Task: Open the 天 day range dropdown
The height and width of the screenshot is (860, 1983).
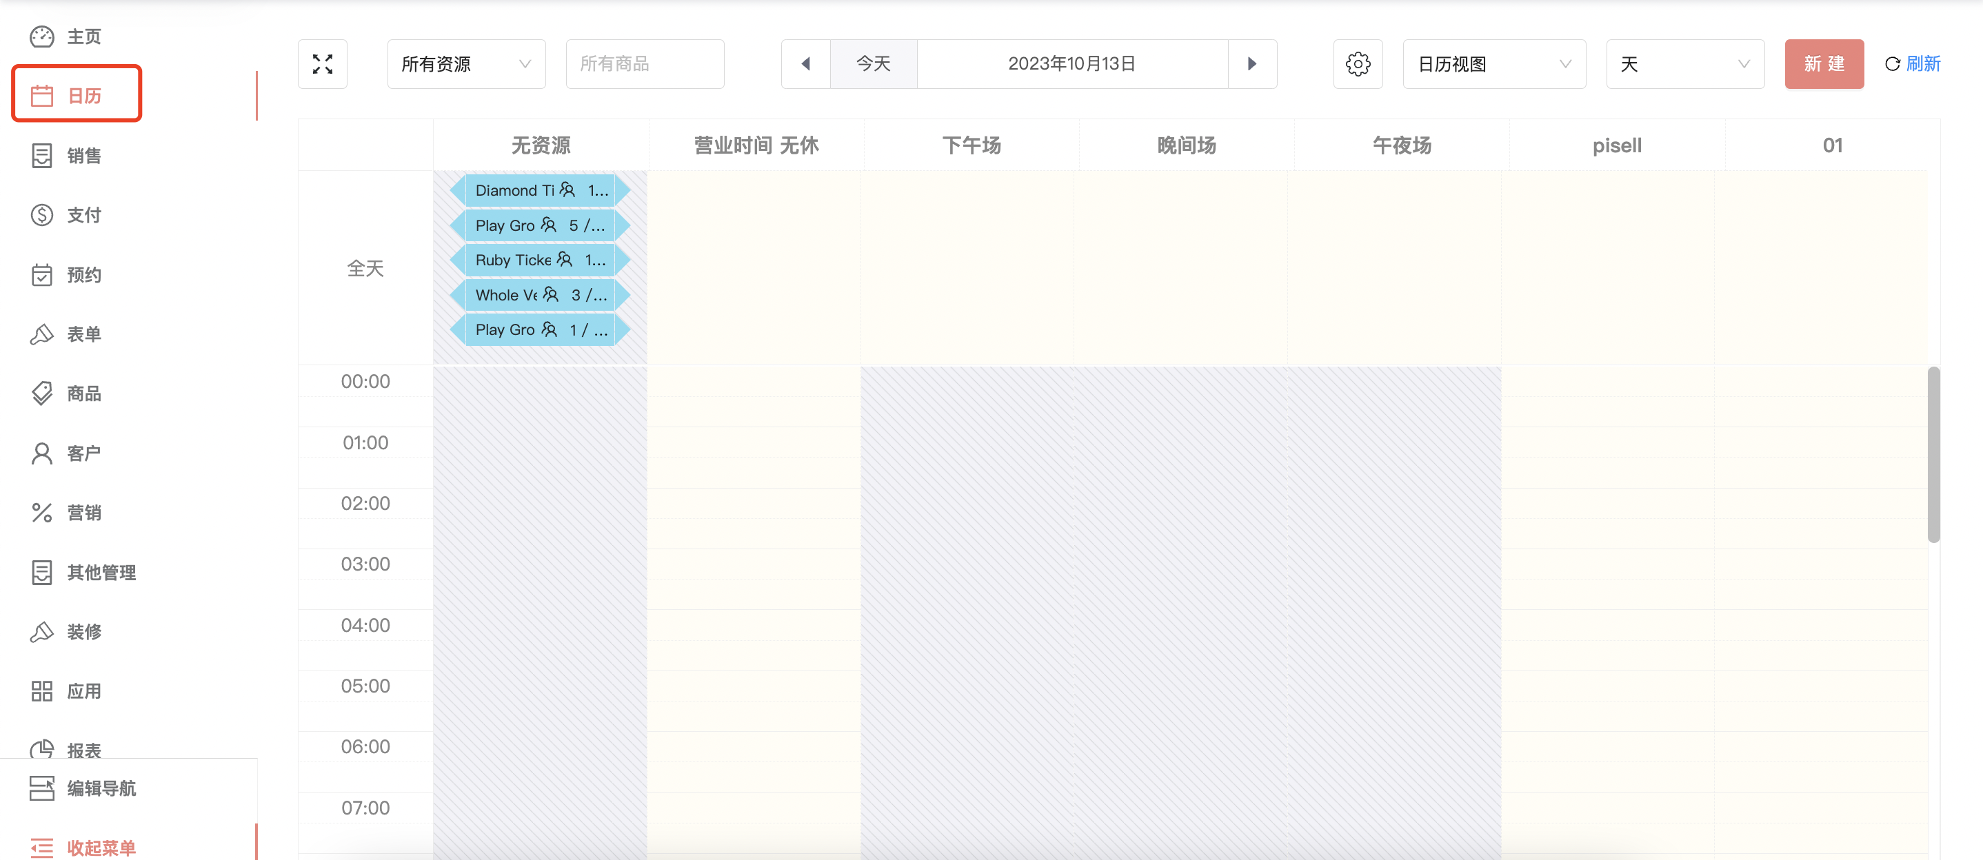Action: point(1685,64)
